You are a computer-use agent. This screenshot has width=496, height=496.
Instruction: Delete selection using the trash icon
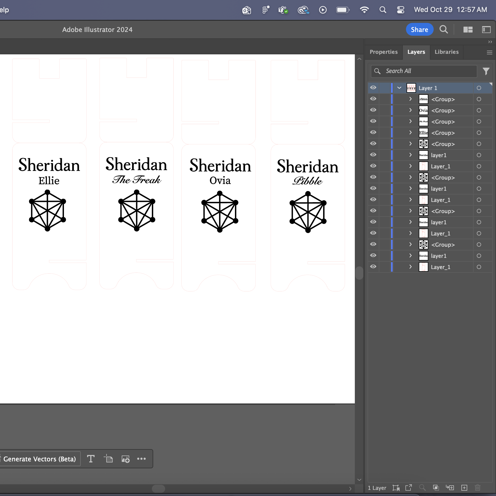pos(478,488)
